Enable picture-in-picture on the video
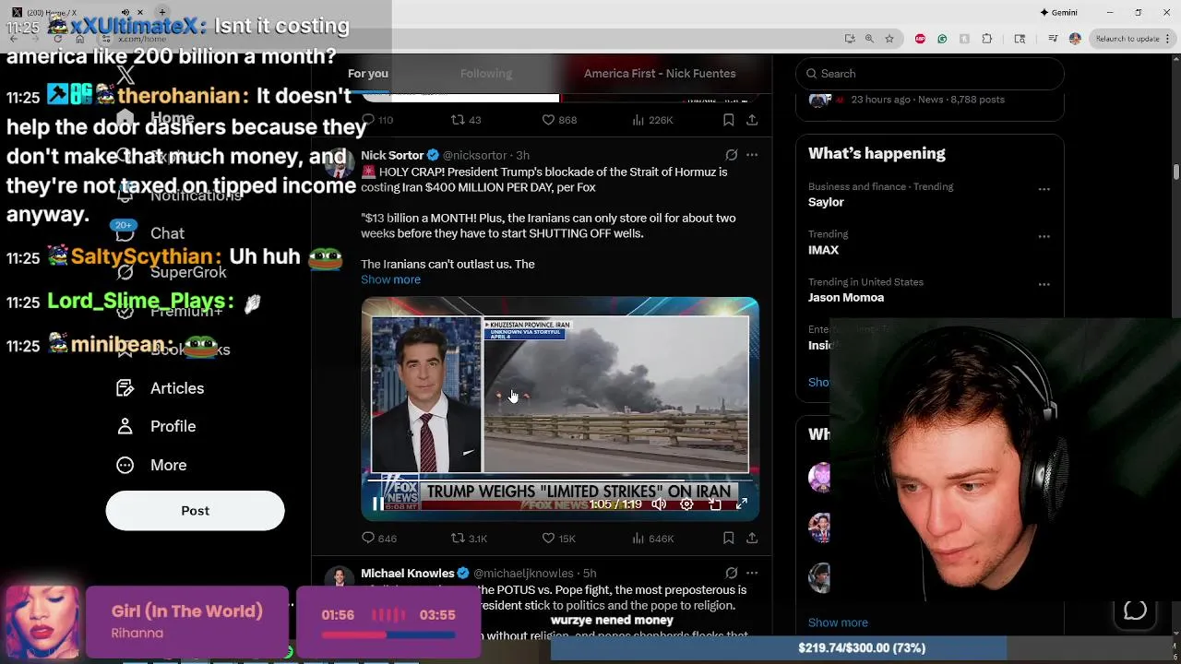 click(x=714, y=504)
